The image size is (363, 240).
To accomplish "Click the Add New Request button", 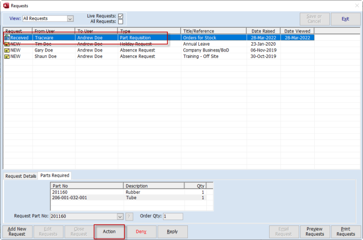I will coord(17,232).
